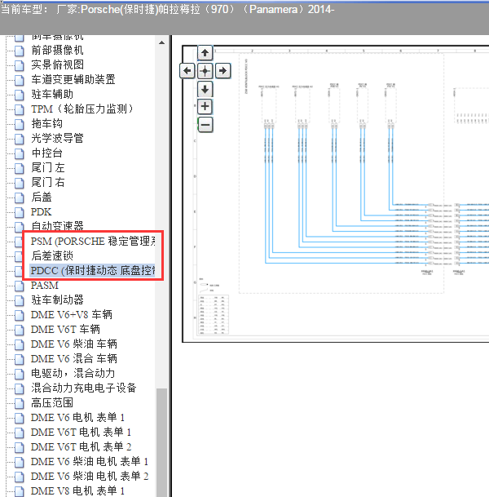
Task: Pan the wiring diagram down
Action: pos(205,89)
